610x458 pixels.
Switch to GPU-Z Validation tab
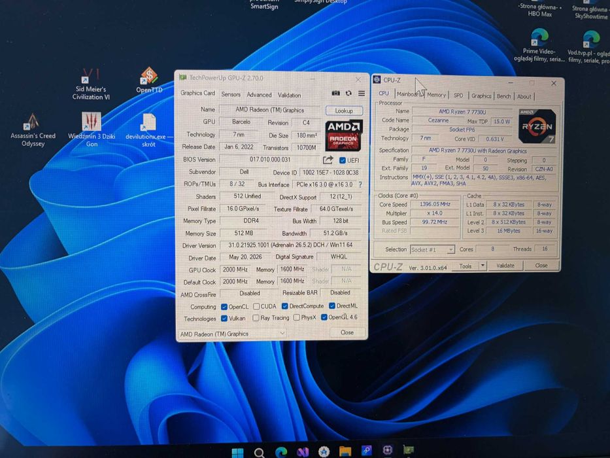pos(289,95)
